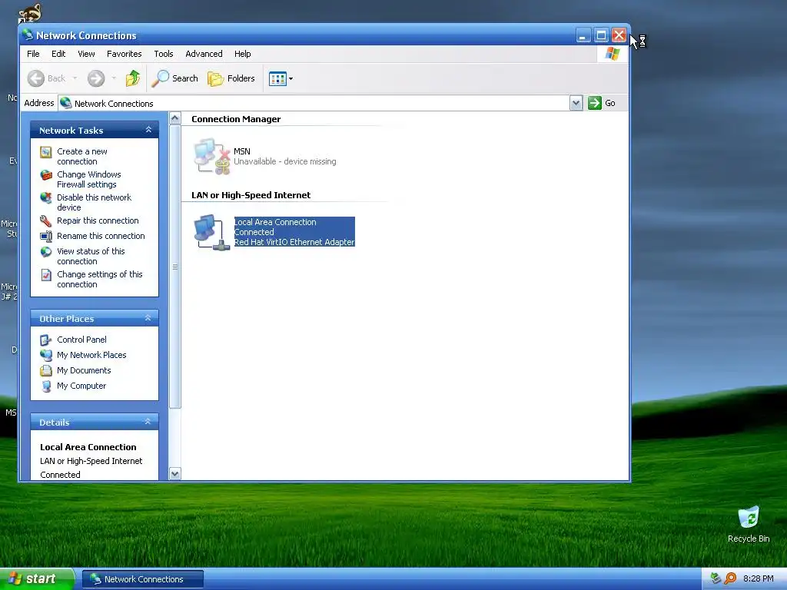Open the Tools menu
Viewport: 787px width, 590px height.
coord(164,54)
